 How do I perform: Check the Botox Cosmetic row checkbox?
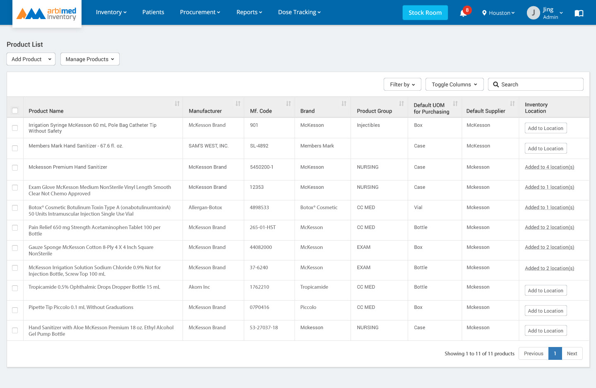click(x=15, y=208)
